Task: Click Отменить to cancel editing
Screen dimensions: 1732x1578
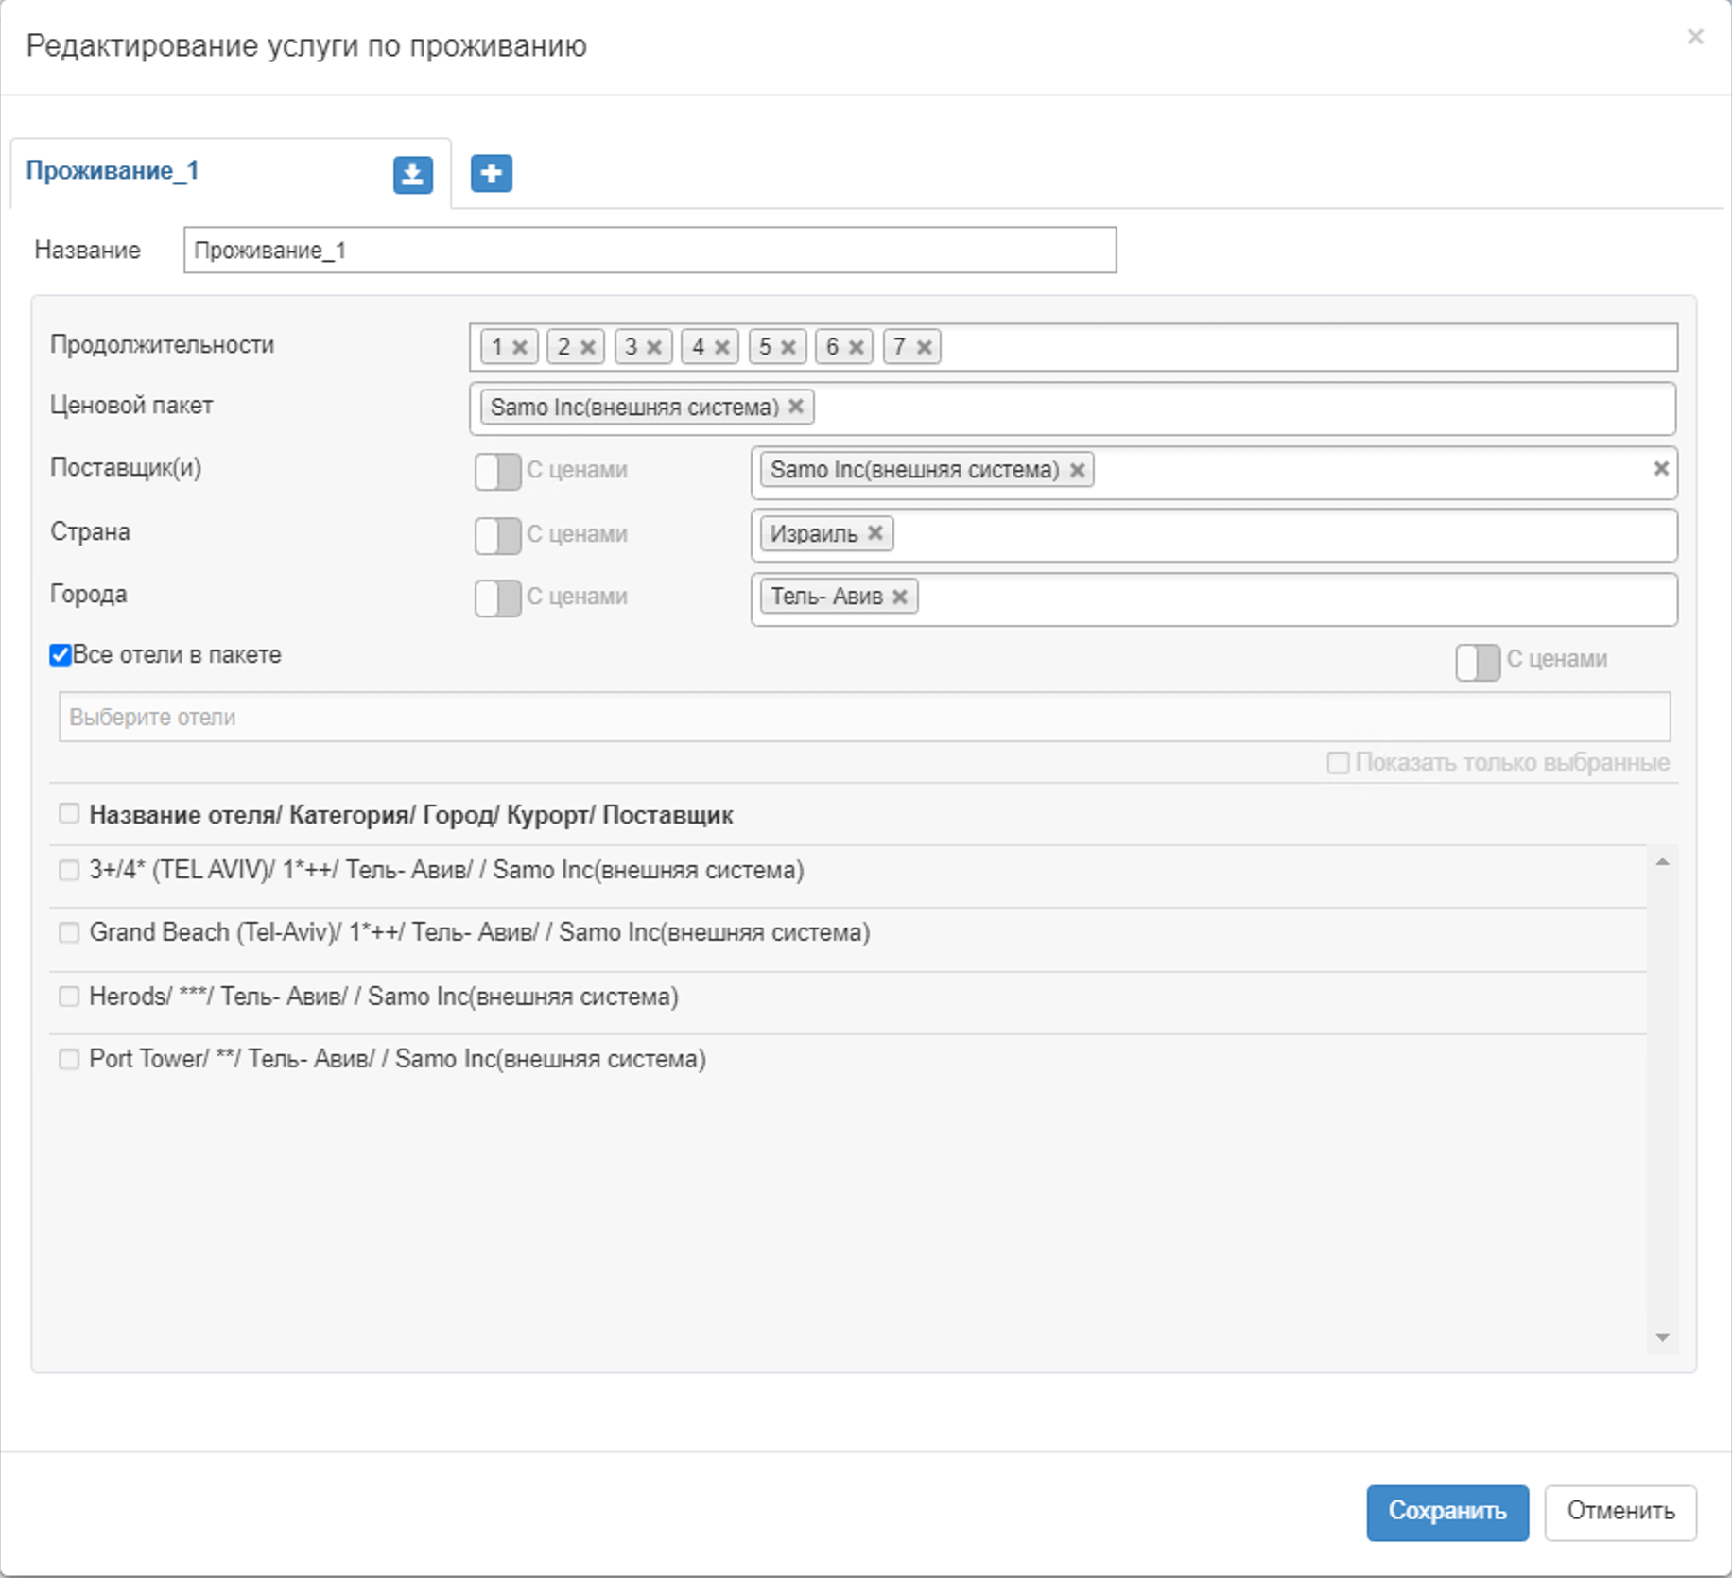Action: [1619, 1512]
